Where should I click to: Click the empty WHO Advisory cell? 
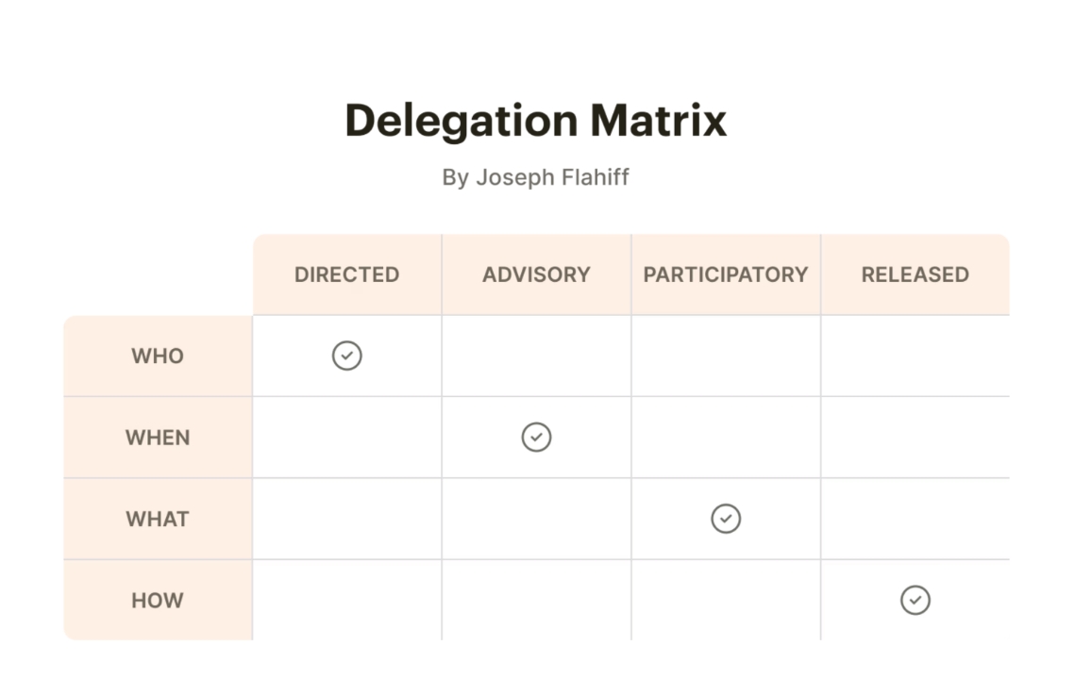pyautogui.click(x=536, y=356)
